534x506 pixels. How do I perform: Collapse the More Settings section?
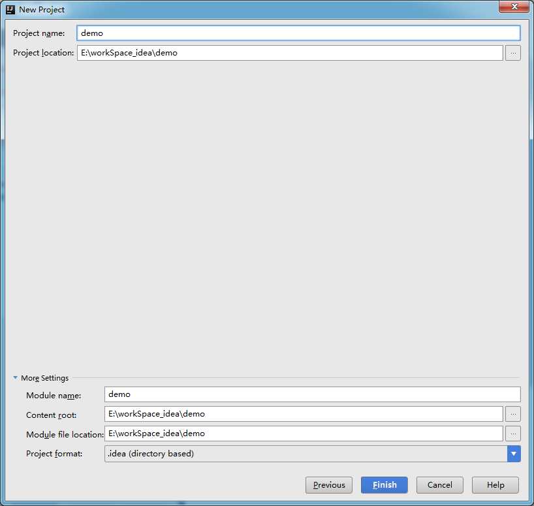point(15,377)
